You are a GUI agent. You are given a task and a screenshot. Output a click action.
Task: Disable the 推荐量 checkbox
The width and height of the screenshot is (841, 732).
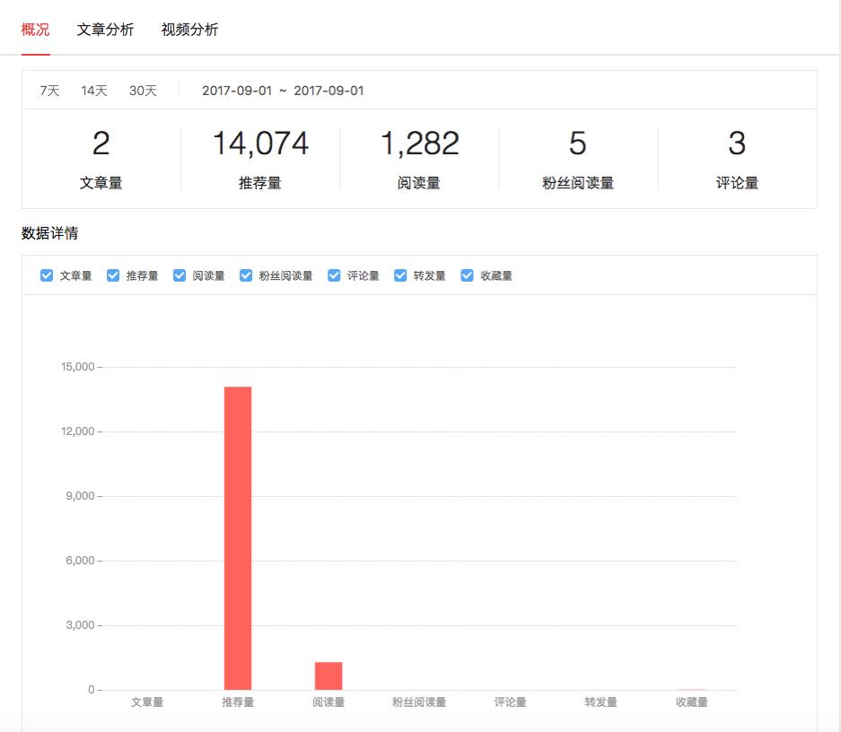click(113, 275)
